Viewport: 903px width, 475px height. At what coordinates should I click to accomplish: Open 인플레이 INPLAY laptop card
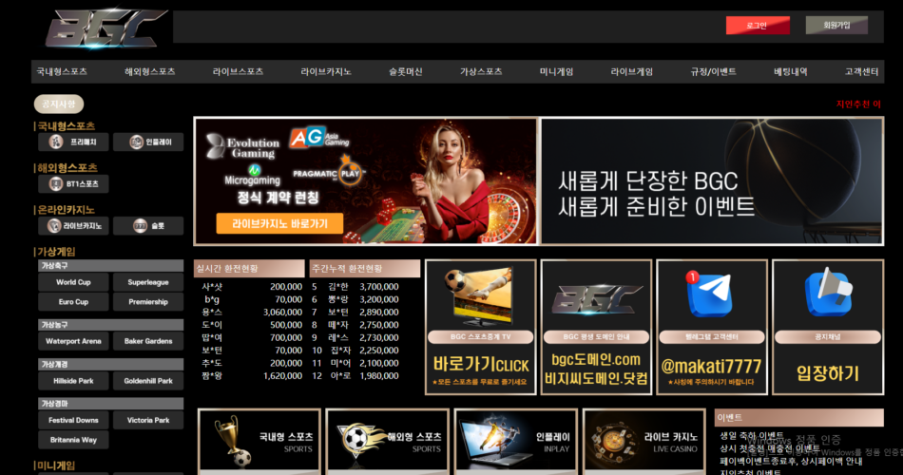tap(515, 441)
